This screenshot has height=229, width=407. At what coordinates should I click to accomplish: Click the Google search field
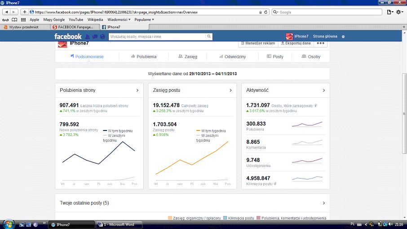point(327,12)
